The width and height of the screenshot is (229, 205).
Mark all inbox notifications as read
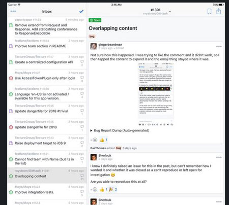(81, 11)
